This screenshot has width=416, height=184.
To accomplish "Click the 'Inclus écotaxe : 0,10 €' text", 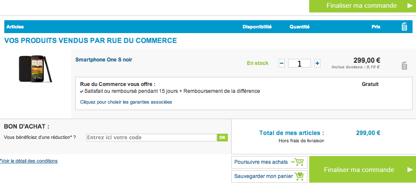I will click(356, 67).
